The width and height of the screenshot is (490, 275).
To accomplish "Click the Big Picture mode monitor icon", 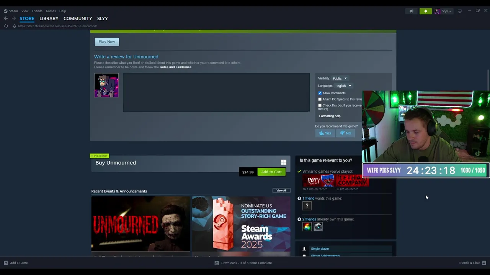I will click(459, 11).
